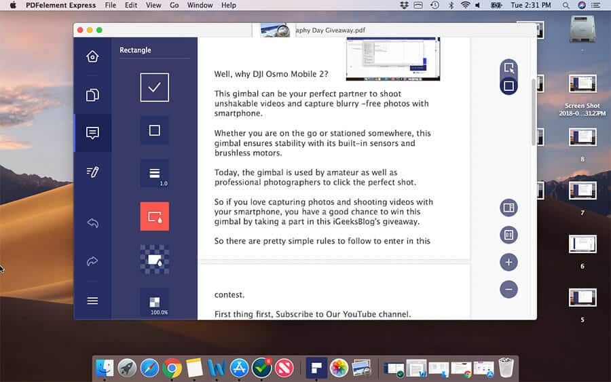Adjust line thickness 1.0 setting
This screenshot has width=611, height=382.
tap(155, 174)
